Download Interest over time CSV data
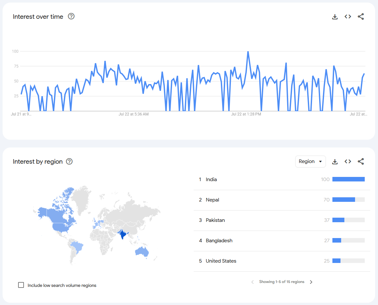 335,16
